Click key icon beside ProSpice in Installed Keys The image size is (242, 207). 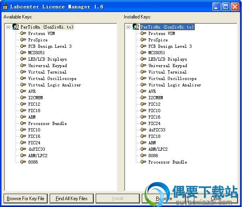point(143,40)
